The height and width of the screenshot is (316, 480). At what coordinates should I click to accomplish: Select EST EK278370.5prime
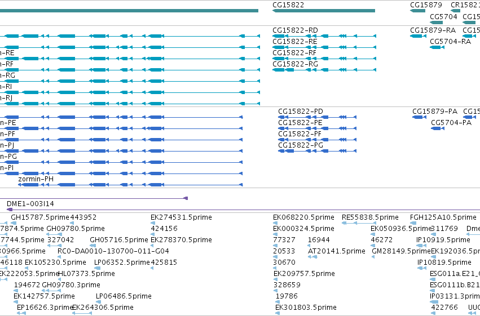pos(181,240)
